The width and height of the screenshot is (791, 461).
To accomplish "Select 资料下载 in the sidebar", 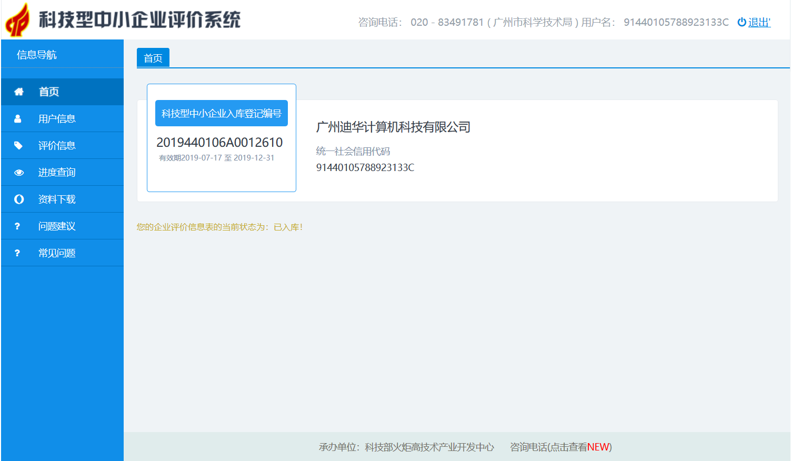I will coord(62,199).
